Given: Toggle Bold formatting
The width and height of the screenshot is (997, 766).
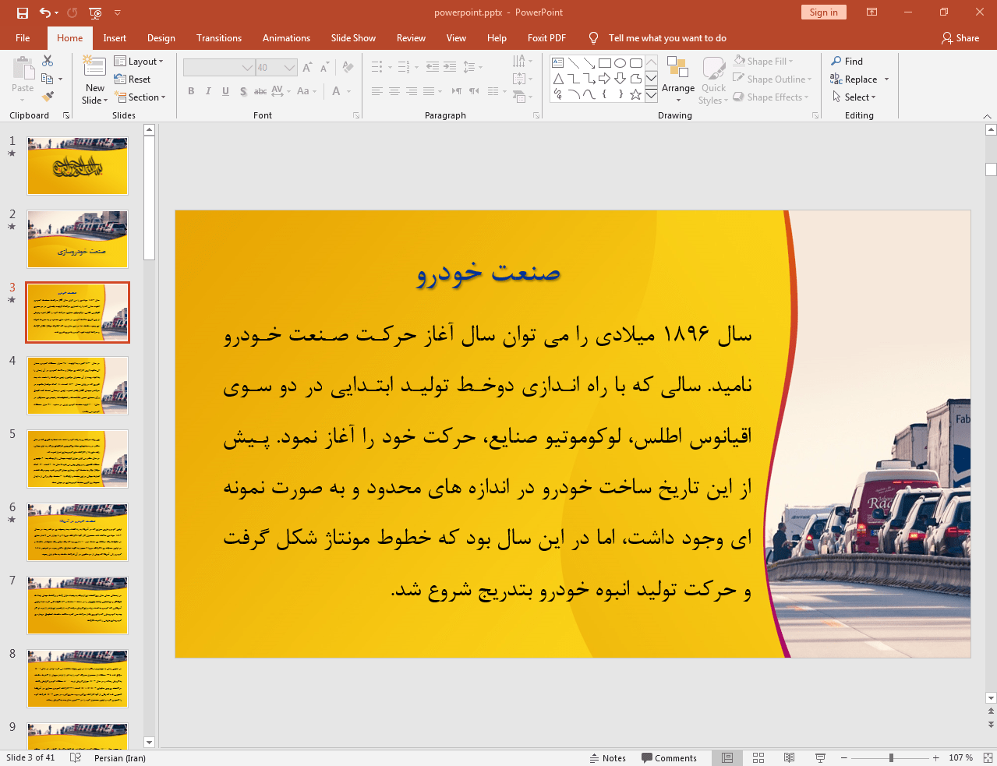Looking at the screenshot, I should pos(191,91).
